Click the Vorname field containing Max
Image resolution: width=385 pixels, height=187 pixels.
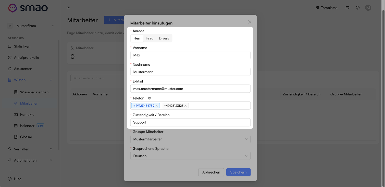point(190,55)
